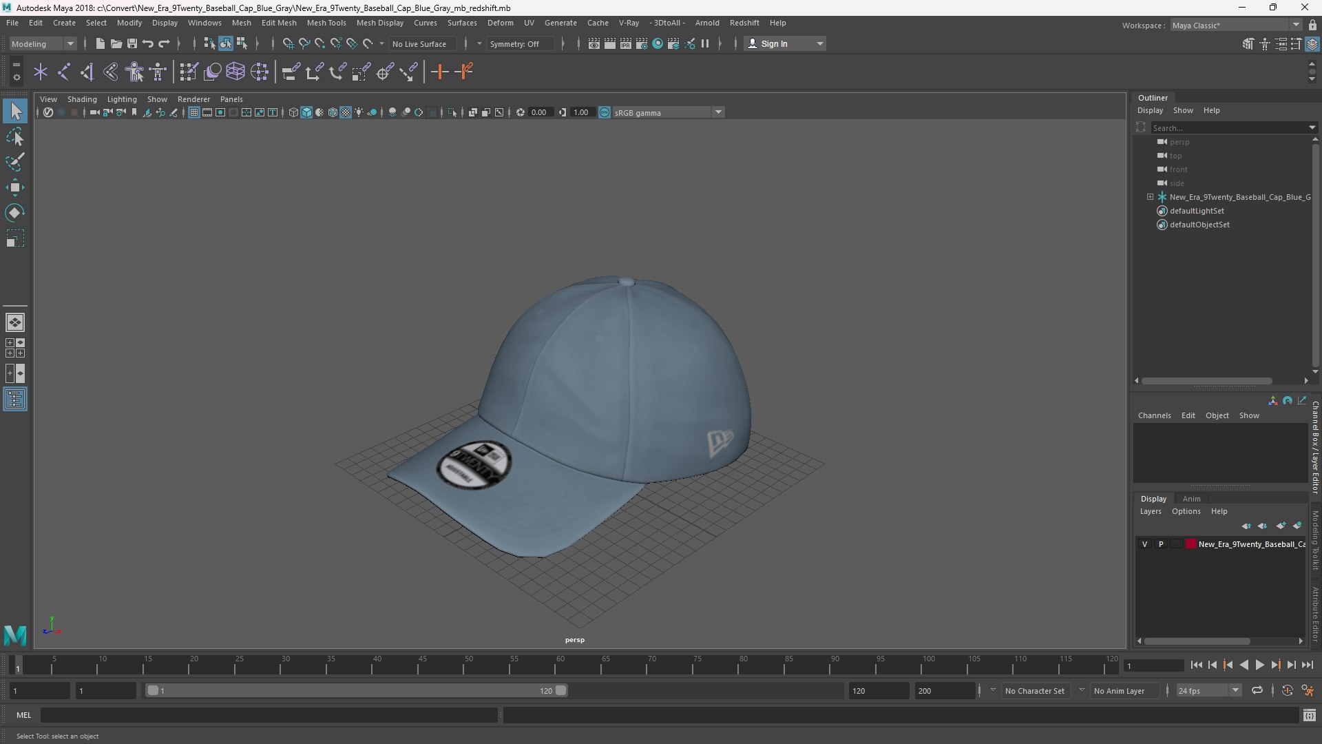The height and width of the screenshot is (744, 1322).
Task: Click the Auto Keyframe toggle icon
Action: [x=1287, y=690]
